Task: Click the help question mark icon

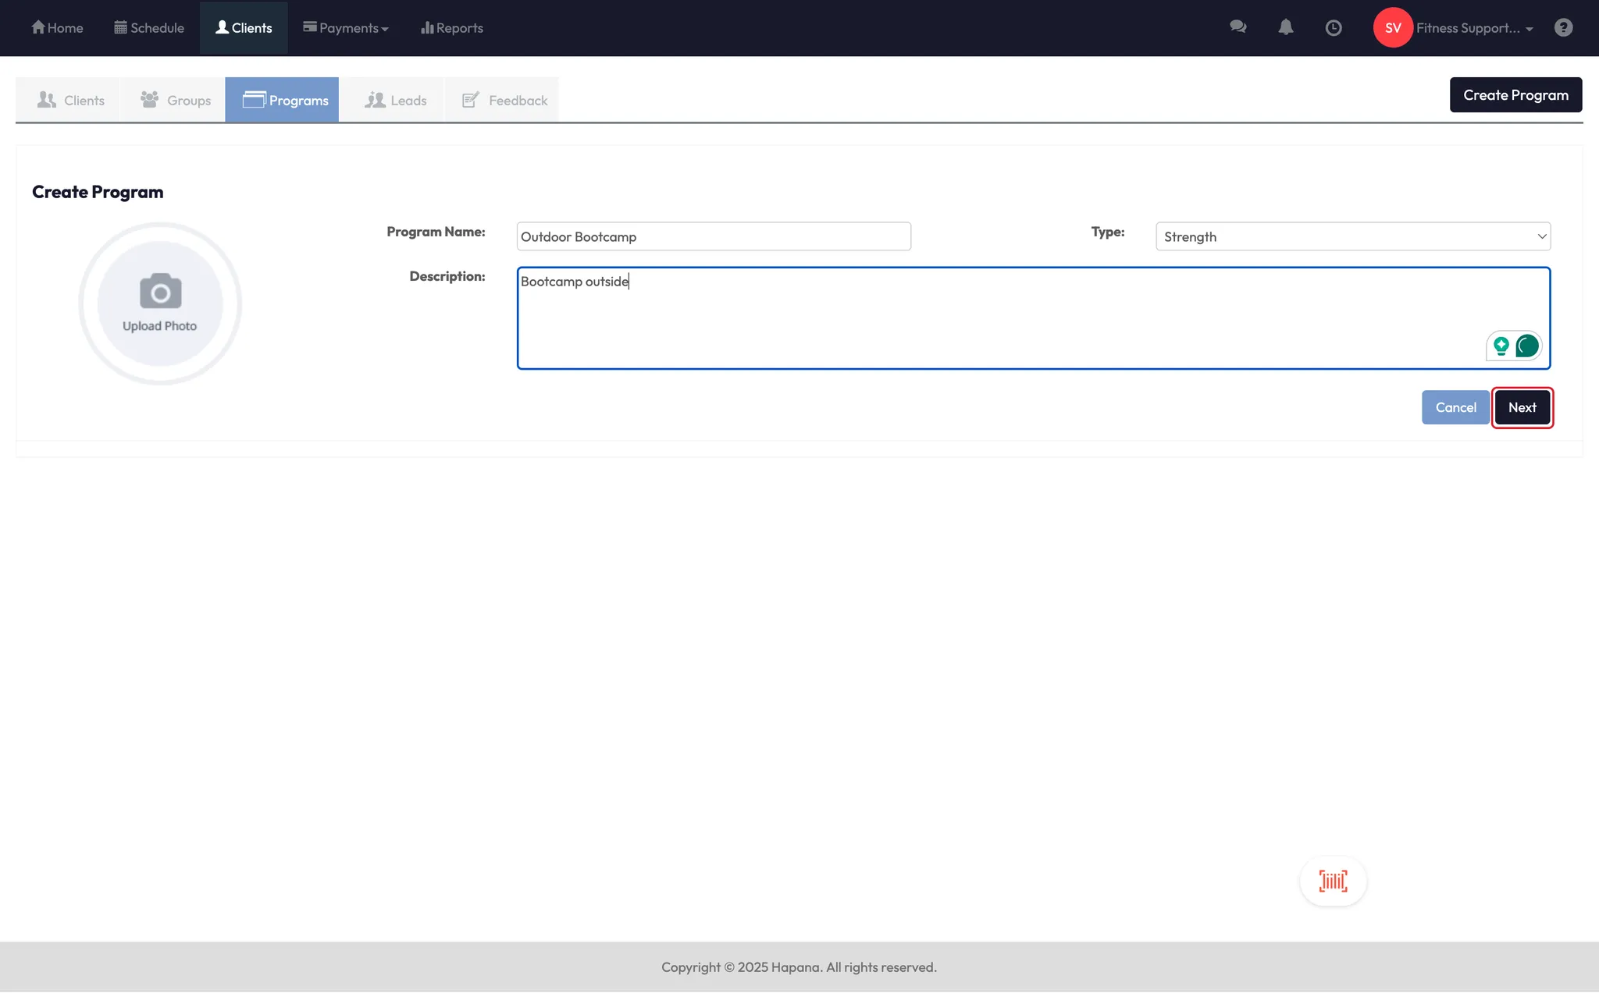Action: coord(1563,28)
